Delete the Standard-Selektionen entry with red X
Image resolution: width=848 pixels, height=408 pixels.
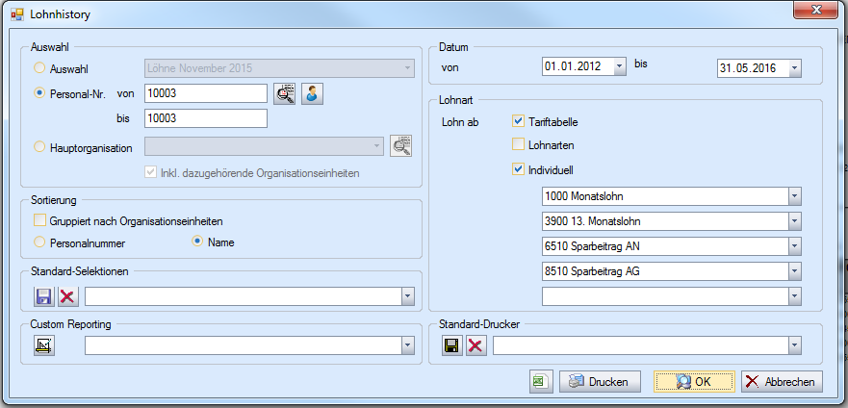click(x=68, y=296)
